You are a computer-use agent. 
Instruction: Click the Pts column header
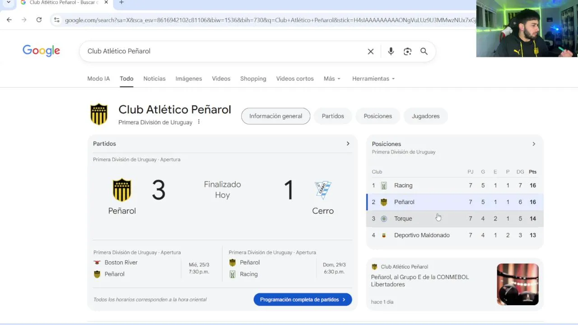click(x=533, y=172)
